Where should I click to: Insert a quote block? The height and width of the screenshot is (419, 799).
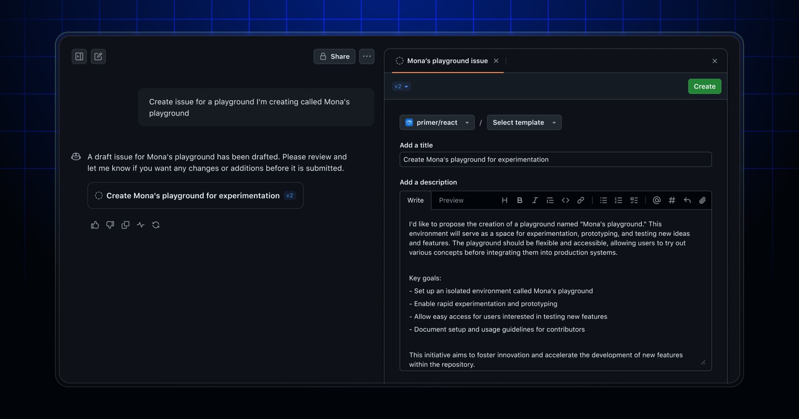point(550,200)
